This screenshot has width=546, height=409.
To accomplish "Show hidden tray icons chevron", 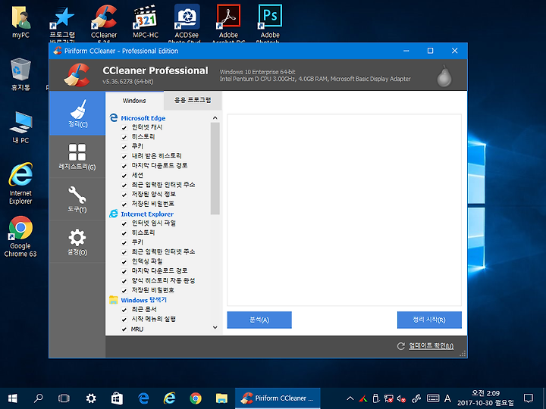I will point(350,398).
